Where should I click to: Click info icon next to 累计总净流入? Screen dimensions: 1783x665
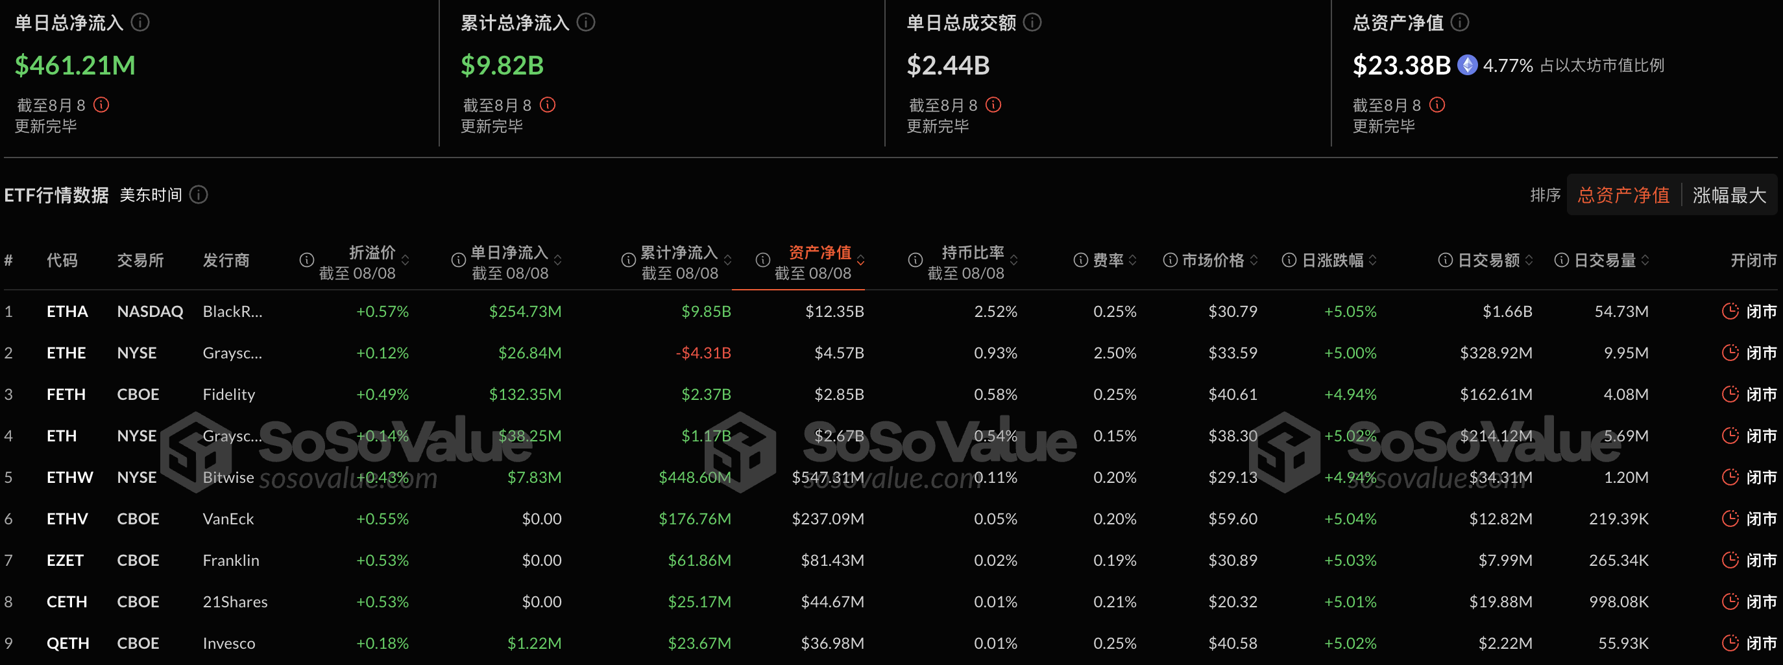click(x=587, y=23)
